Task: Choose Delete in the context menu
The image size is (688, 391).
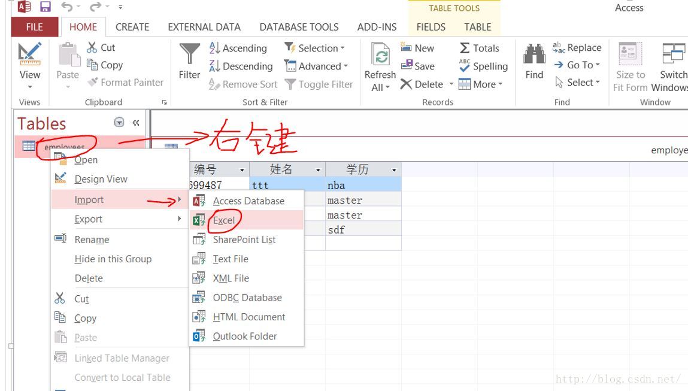Action: coord(120,278)
